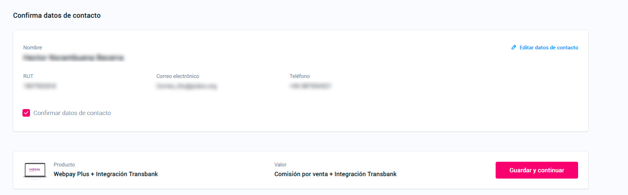Click the Nombre field label
This screenshot has width=628, height=195.
click(33, 48)
